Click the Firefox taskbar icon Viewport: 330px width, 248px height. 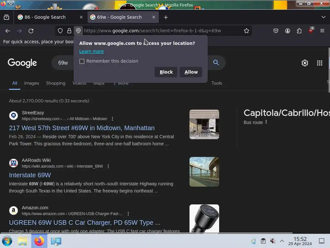pos(39,241)
